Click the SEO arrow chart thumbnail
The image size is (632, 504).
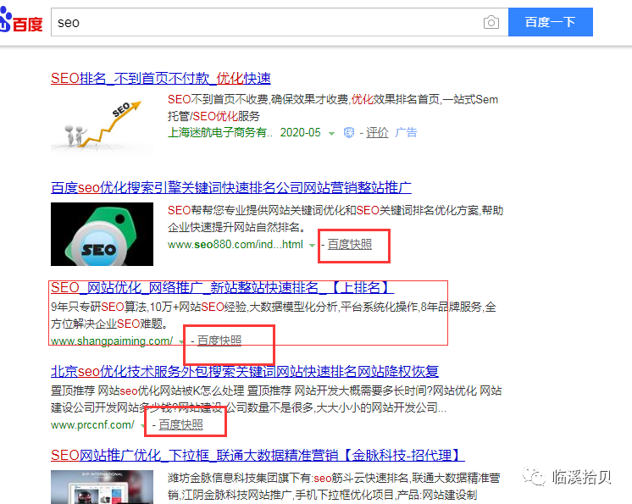pyautogui.click(x=102, y=125)
